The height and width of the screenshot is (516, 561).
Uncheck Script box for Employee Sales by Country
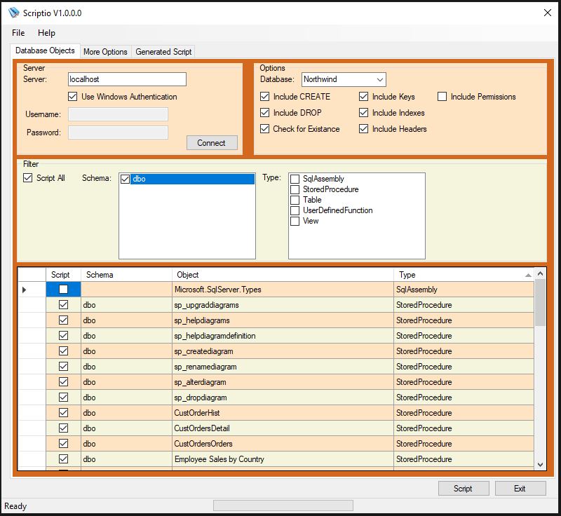pos(63,459)
